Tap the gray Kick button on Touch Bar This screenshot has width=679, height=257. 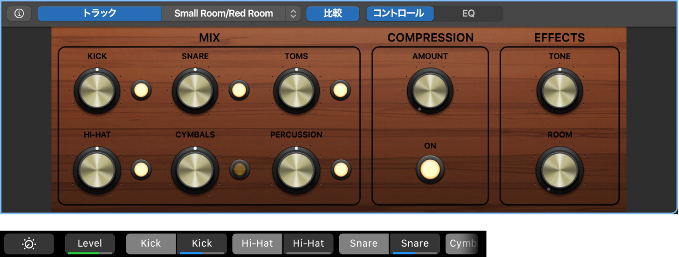pyautogui.click(x=151, y=244)
